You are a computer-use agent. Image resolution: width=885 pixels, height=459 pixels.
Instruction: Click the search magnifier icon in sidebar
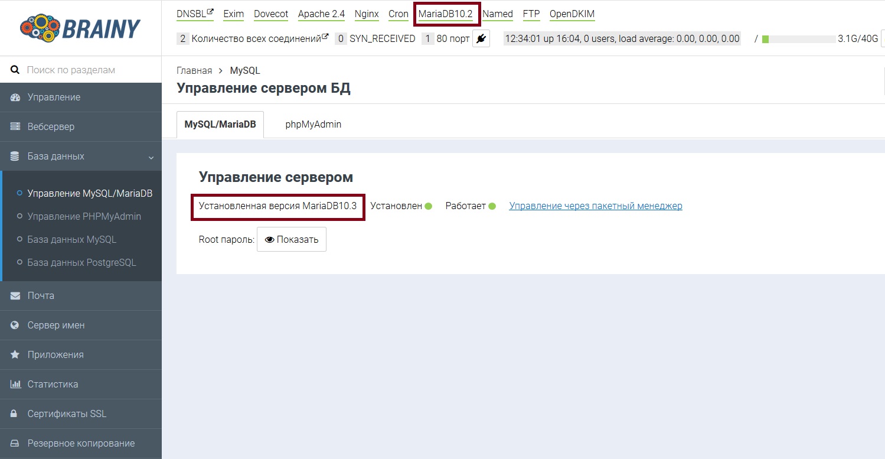click(15, 70)
